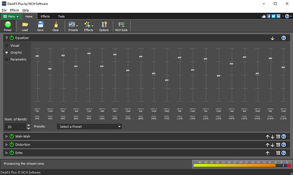Open NCH Suite from toolbar

click(122, 26)
